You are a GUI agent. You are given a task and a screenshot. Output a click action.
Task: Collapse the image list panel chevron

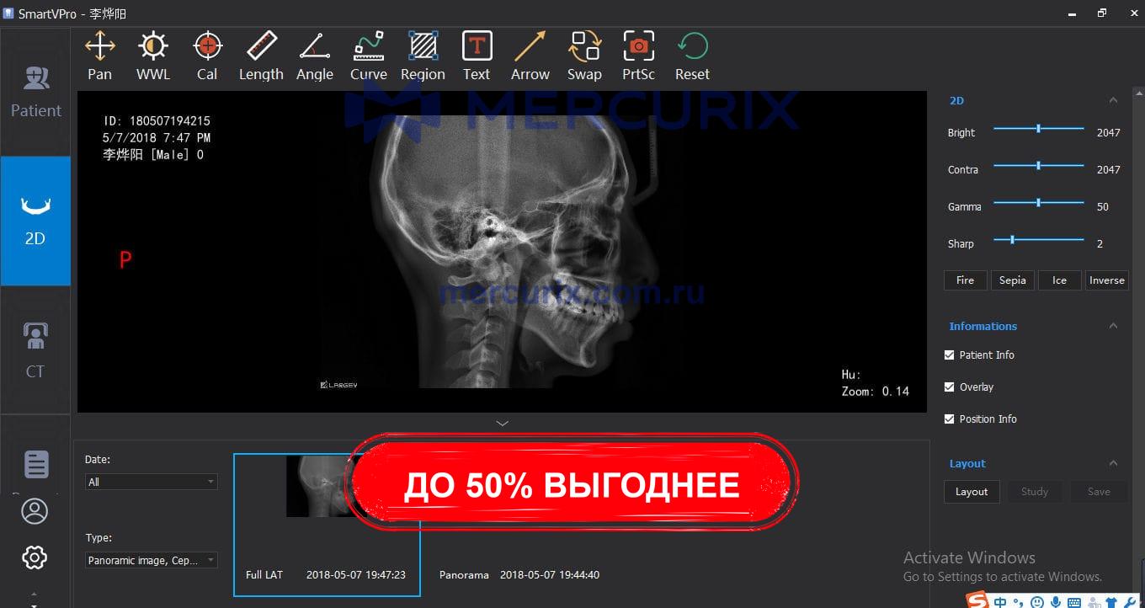(x=503, y=423)
